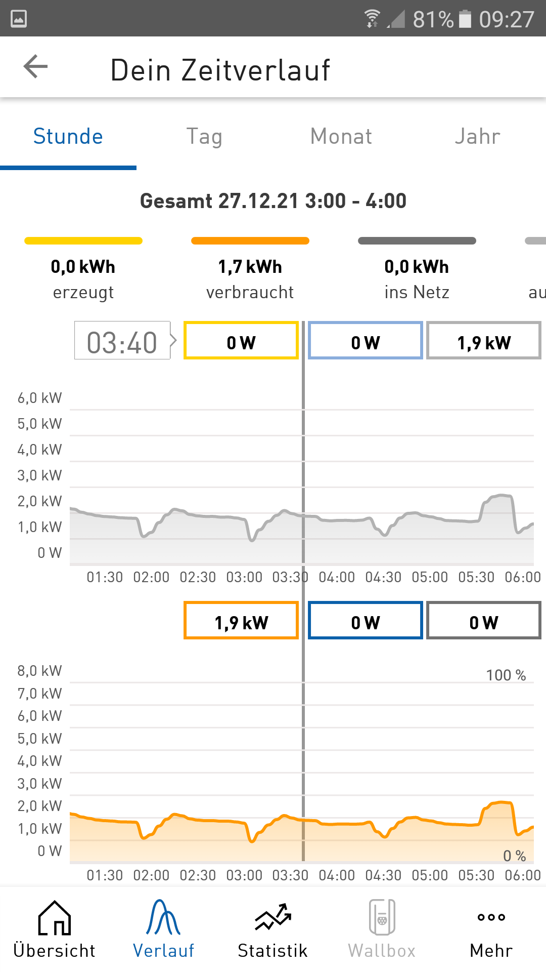Open the Übersicht home icon
This screenshot has height=972, width=546.
55,917
